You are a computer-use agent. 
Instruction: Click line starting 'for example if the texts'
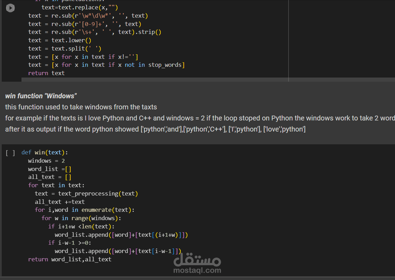tap(200, 118)
